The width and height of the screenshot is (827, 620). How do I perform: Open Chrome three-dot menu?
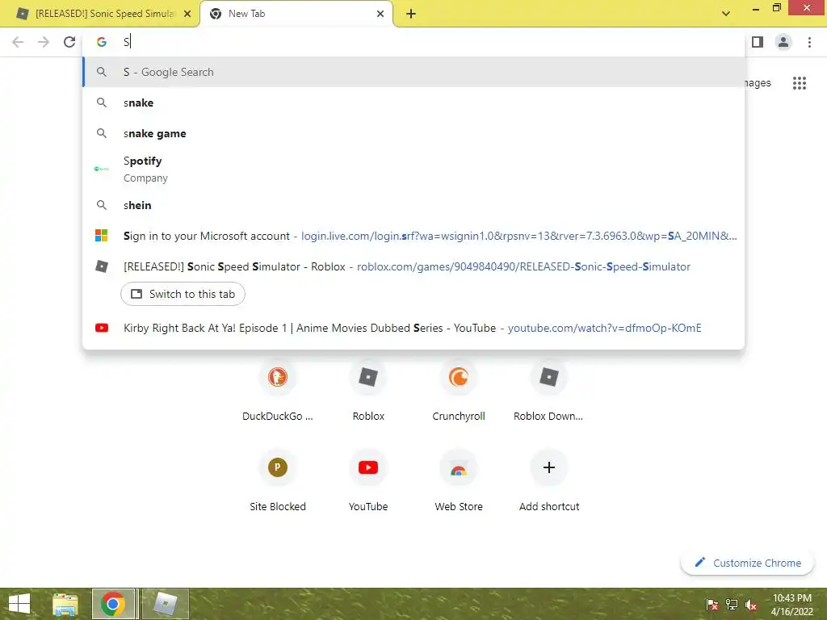click(x=809, y=42)
